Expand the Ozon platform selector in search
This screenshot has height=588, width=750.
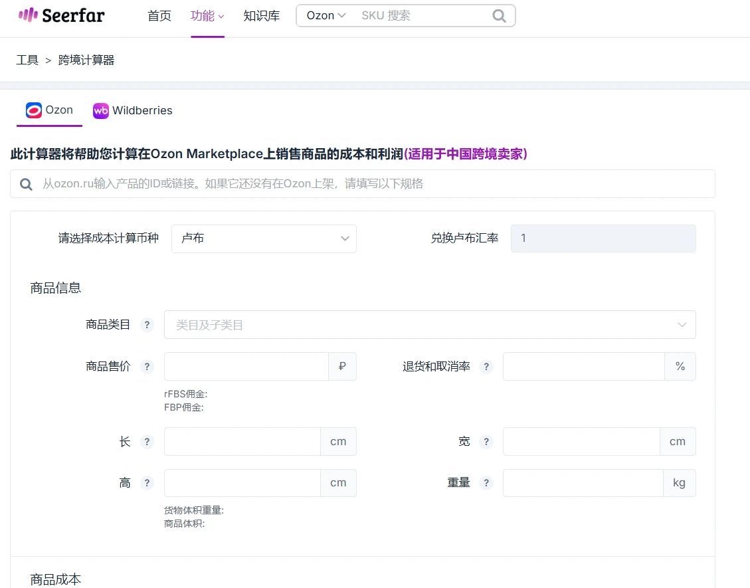tap(326, 16)
